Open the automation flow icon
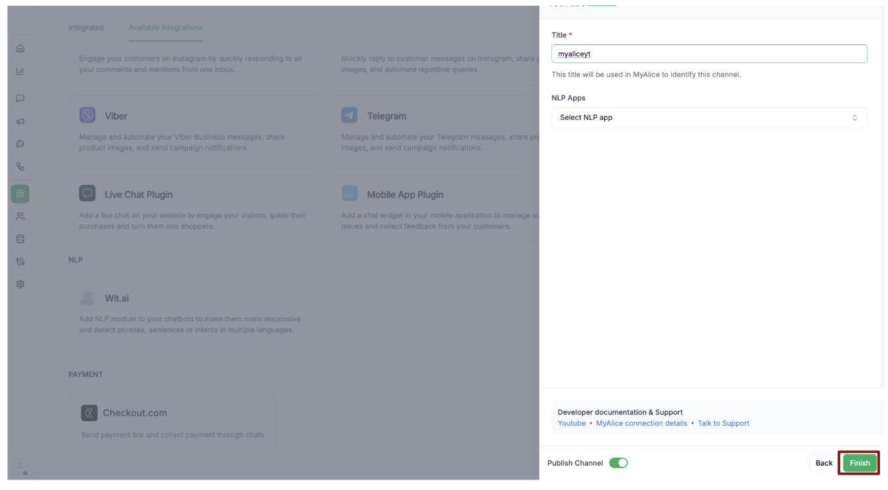The width and height of the screenshot is (888, 490). (20, 167)
